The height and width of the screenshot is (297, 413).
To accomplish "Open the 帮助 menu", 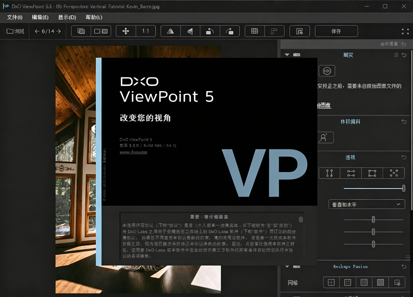I will [x=94, y=17].
